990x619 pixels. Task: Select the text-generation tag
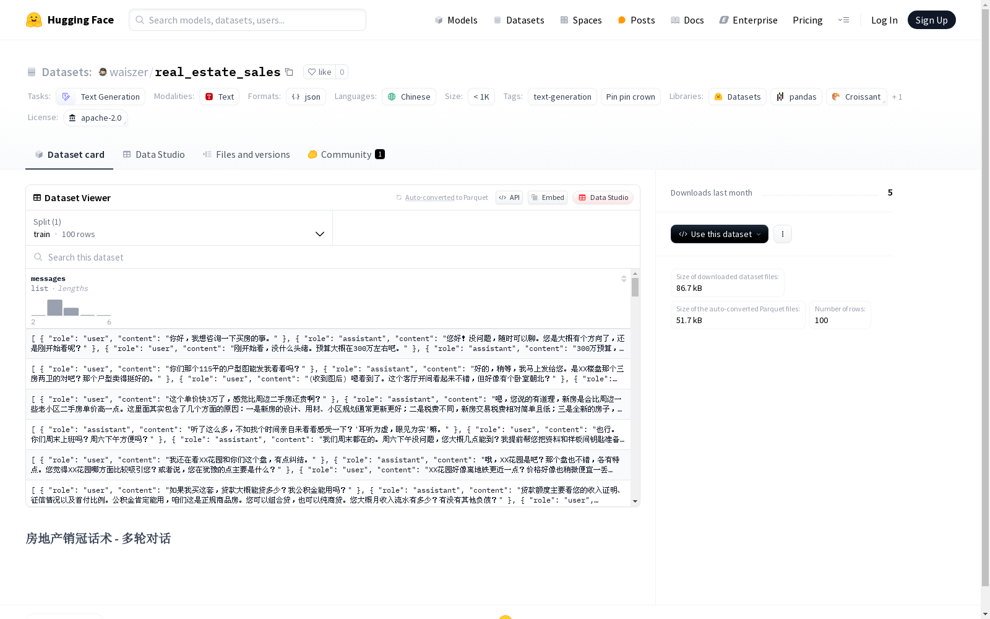click(x=562, y=97)
